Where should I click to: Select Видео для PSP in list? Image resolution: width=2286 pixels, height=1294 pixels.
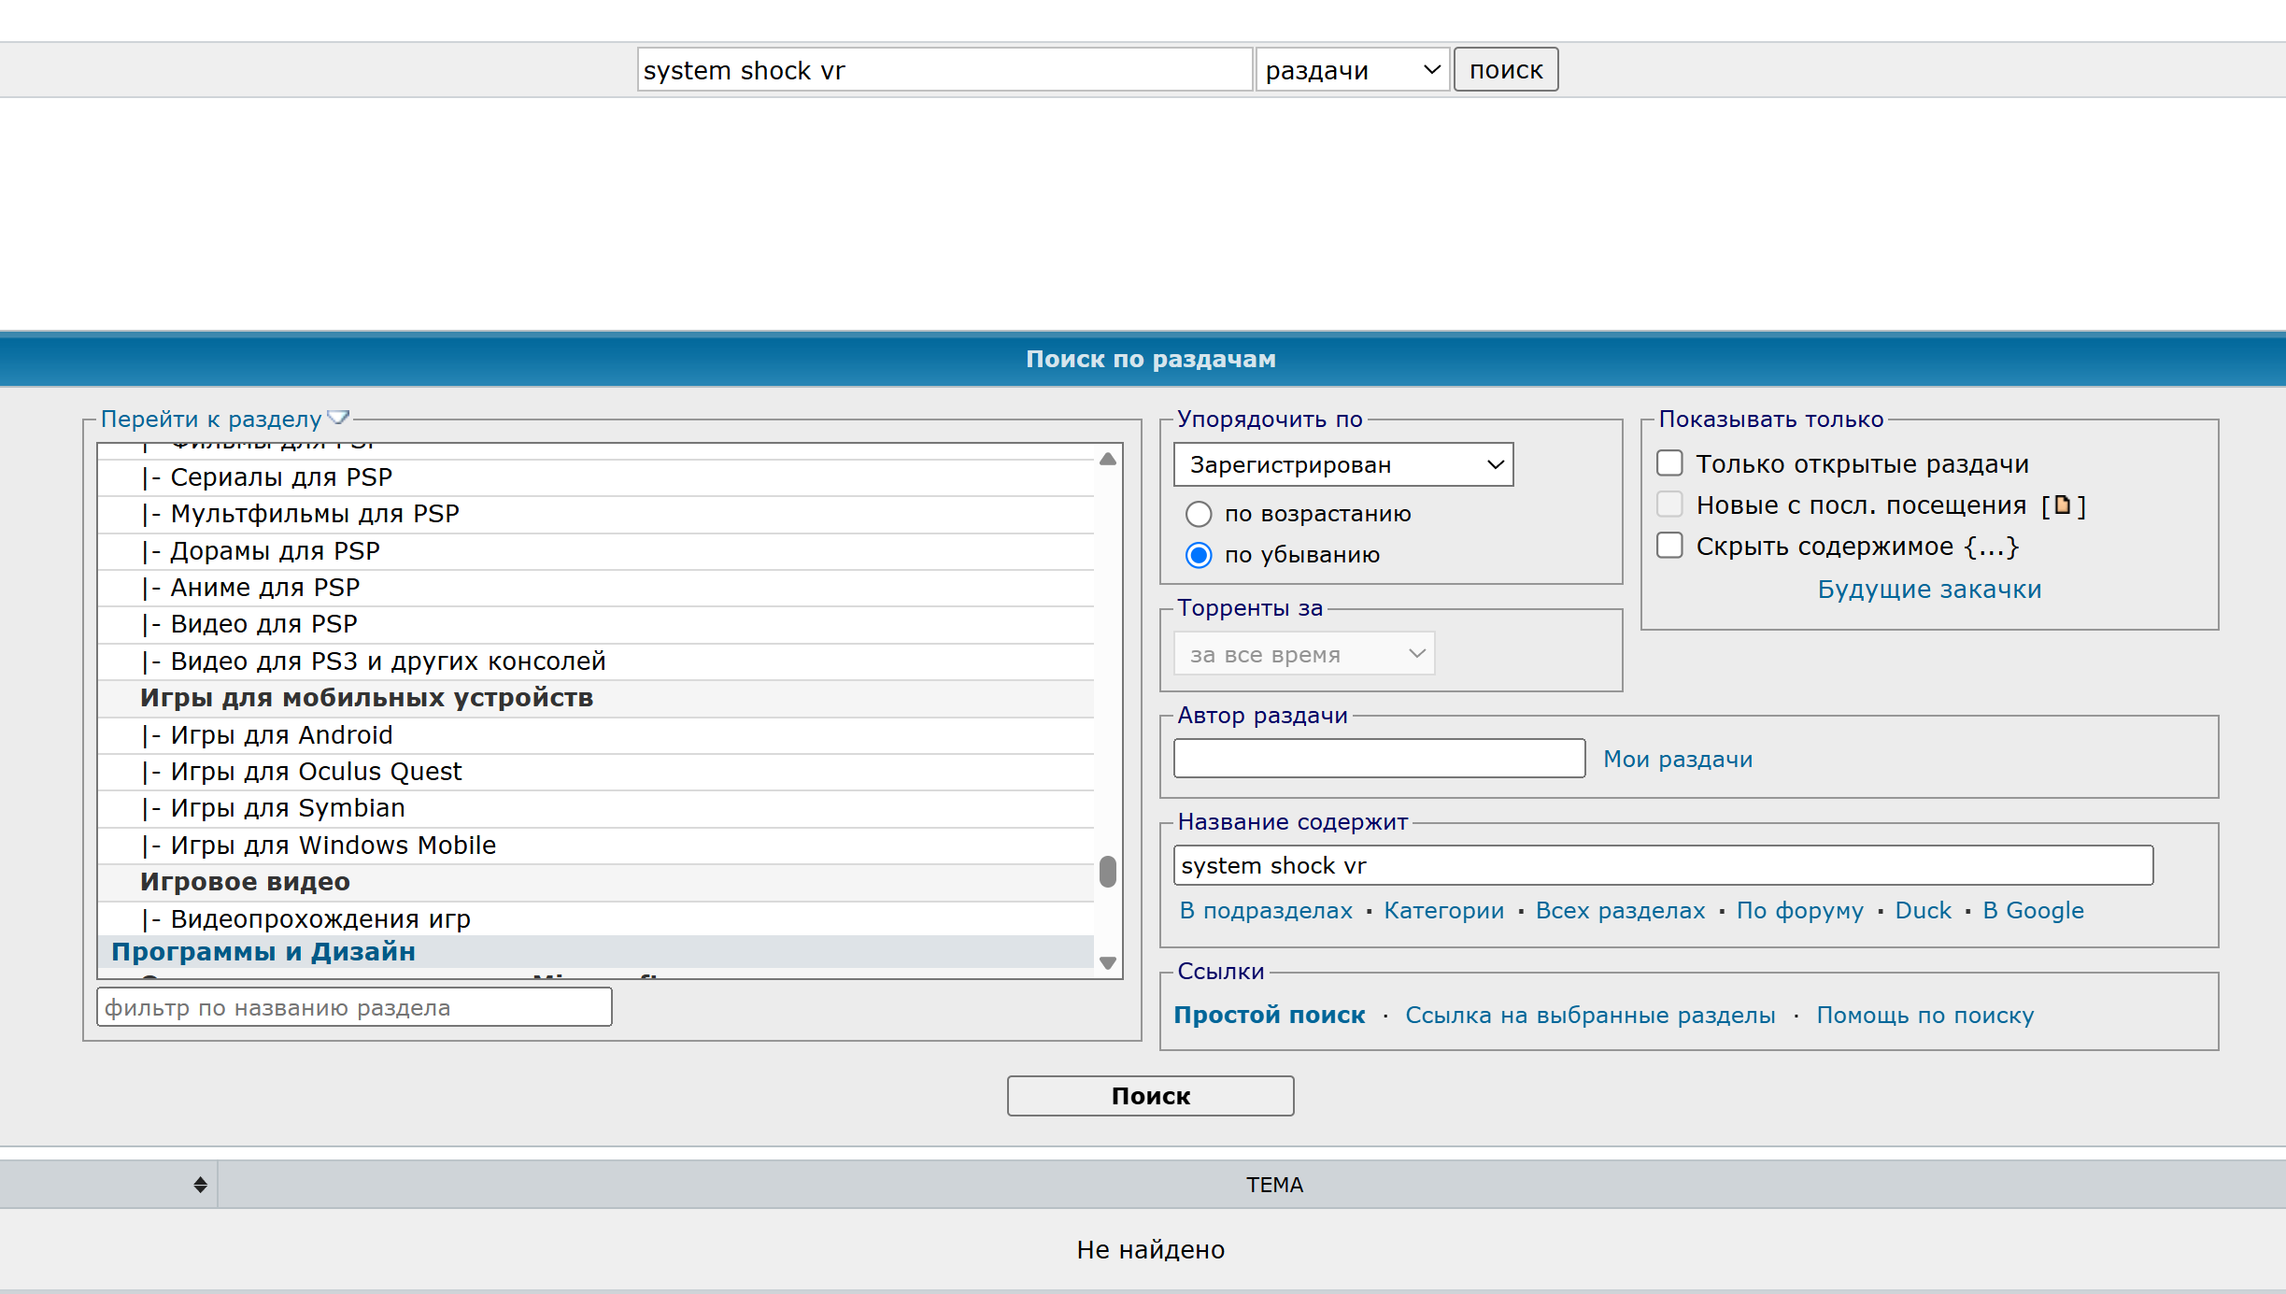pos(596,624)
